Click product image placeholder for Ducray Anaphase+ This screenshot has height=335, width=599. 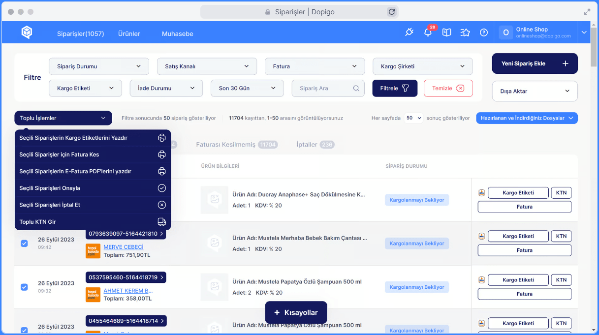pos(215,200)
